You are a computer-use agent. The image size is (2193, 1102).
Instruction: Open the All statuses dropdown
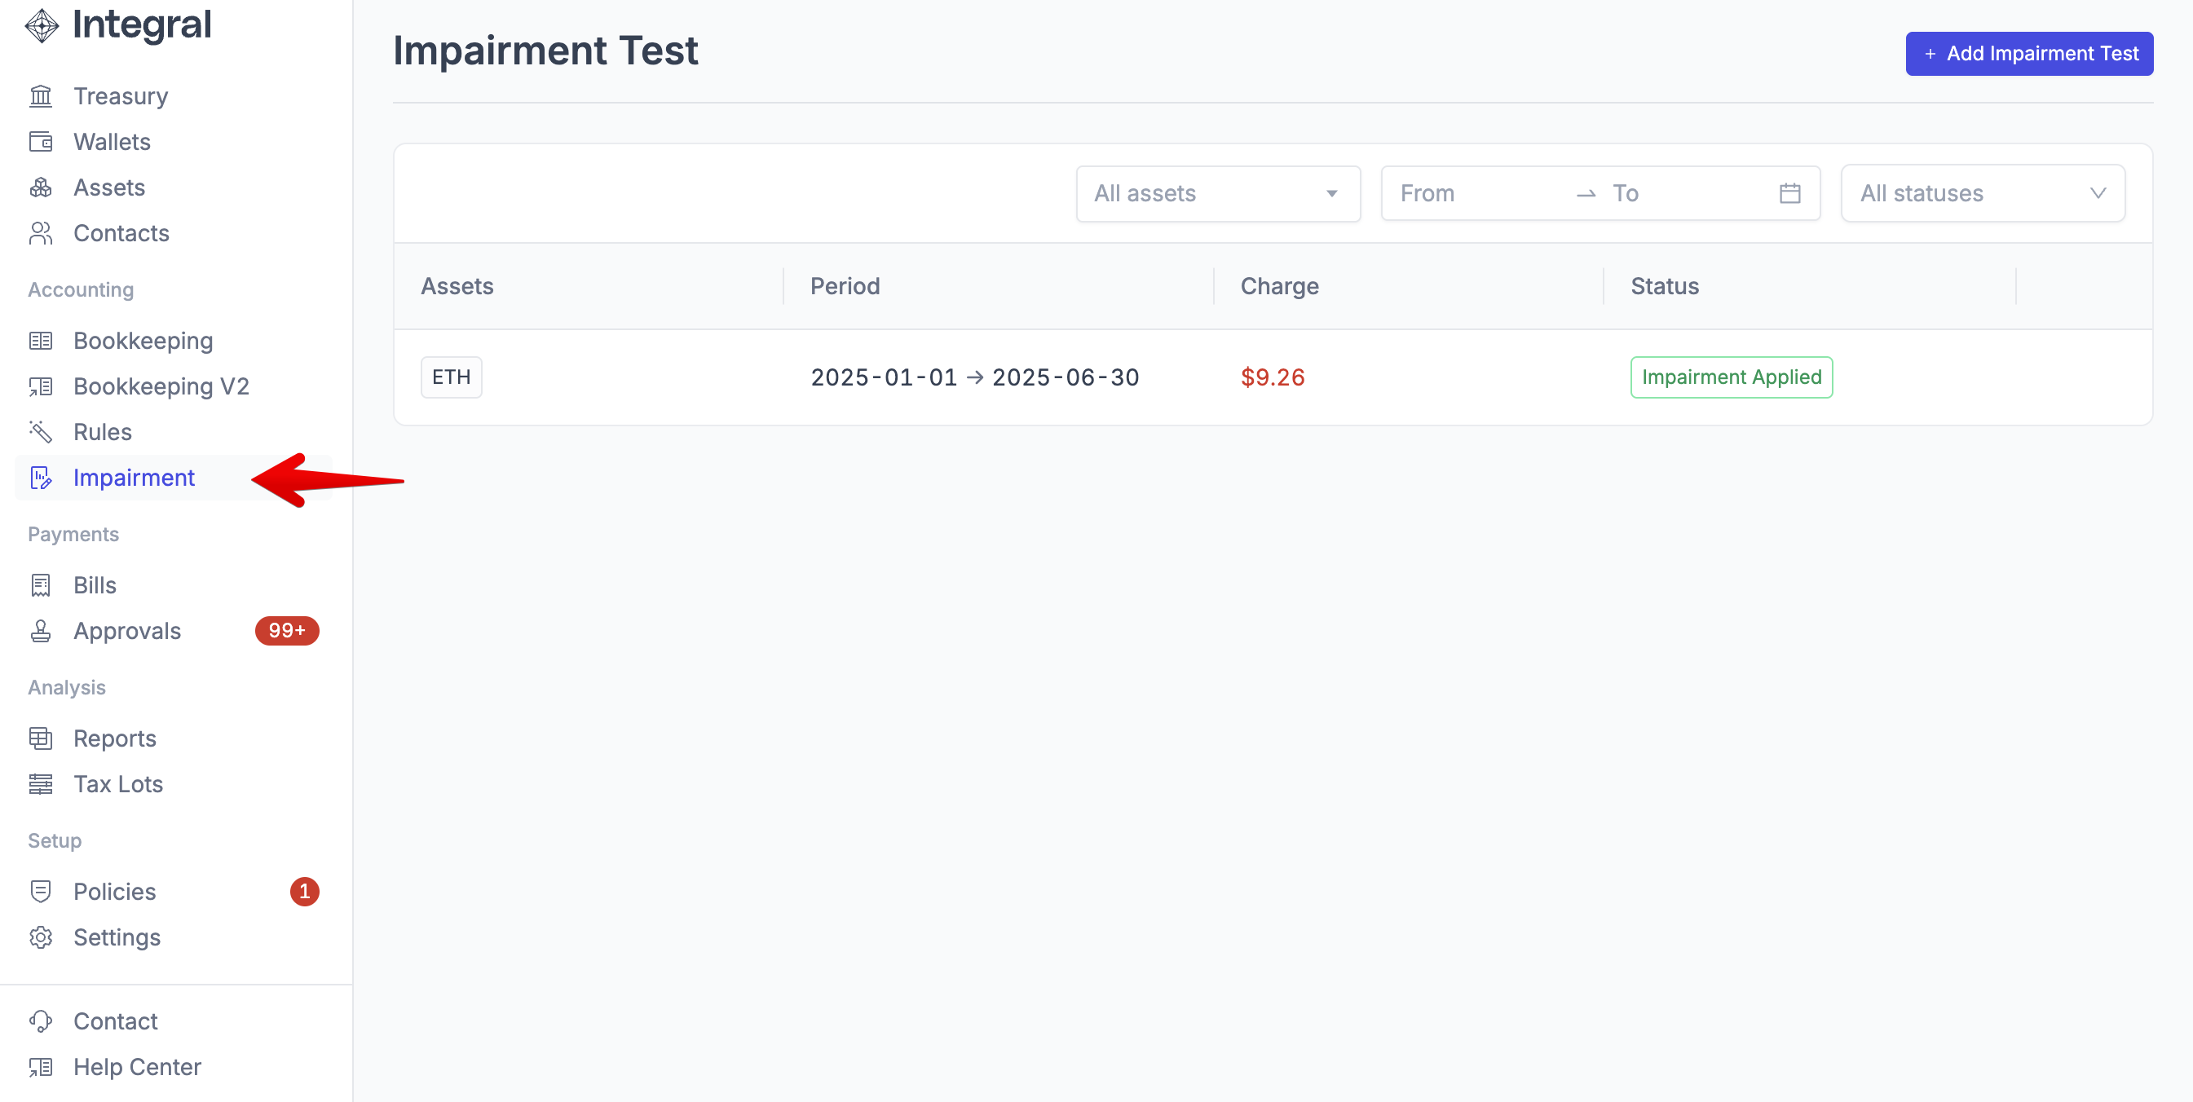pyautogui.click(x=1982, y=194)
